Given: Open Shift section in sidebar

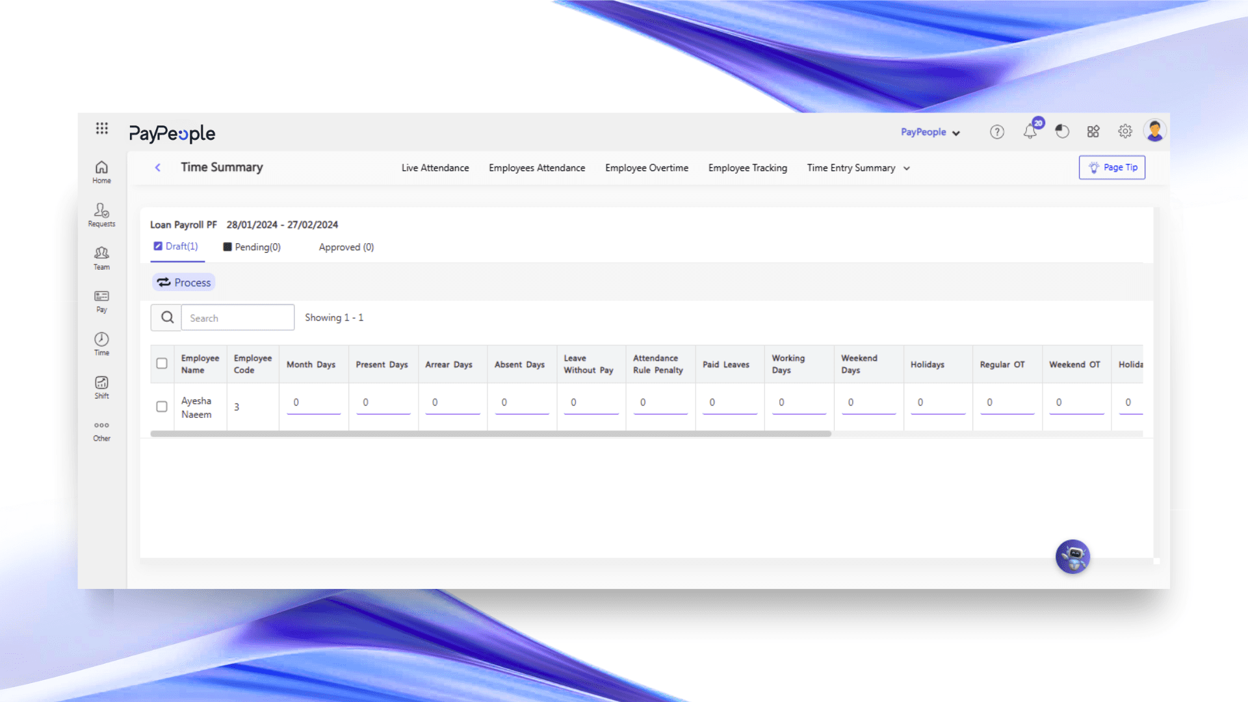Looking at the screenshot, I should pos(101,387).
